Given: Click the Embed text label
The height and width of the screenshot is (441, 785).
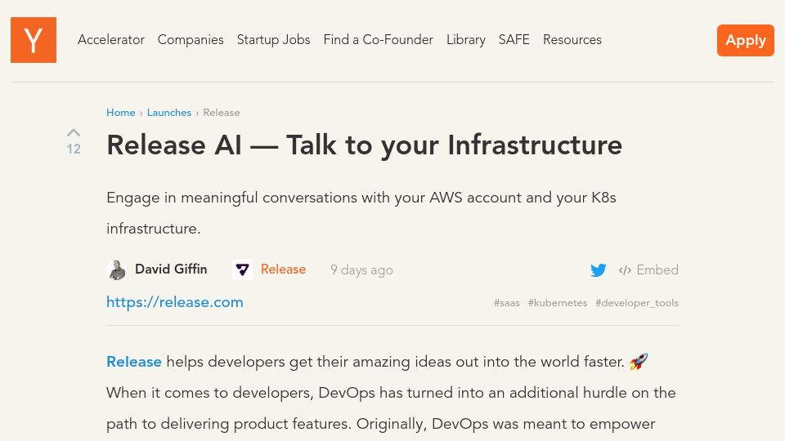Looking at the screenshot, I should pos(657,270).
